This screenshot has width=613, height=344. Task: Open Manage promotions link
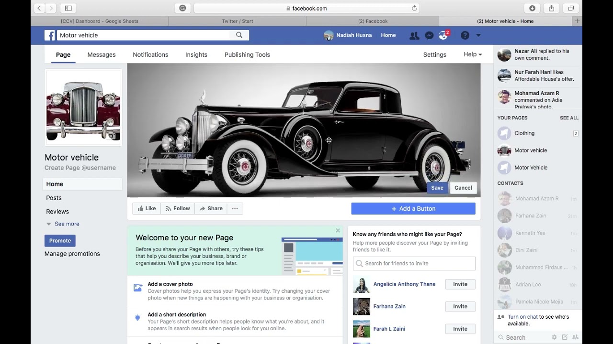[x=72, y=254]
